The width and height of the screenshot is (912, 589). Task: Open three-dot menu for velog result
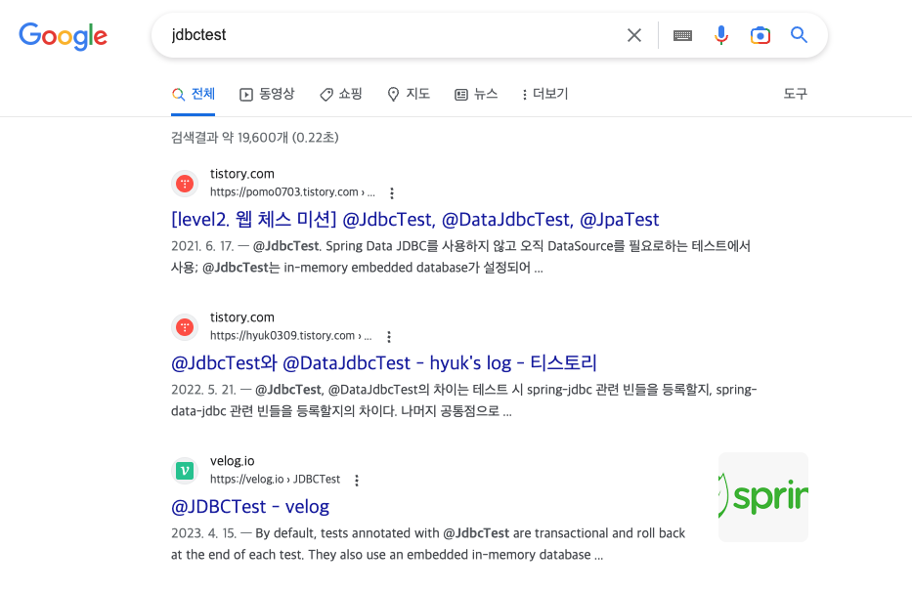(357, 481)
